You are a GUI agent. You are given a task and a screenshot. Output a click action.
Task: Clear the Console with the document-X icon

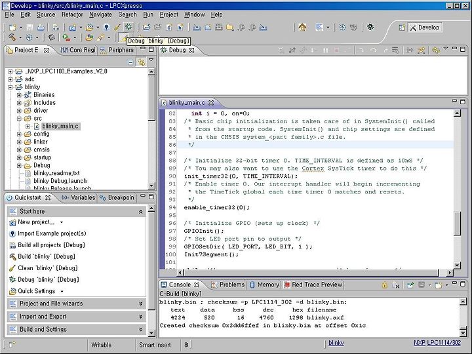click(x=396, y=285)
